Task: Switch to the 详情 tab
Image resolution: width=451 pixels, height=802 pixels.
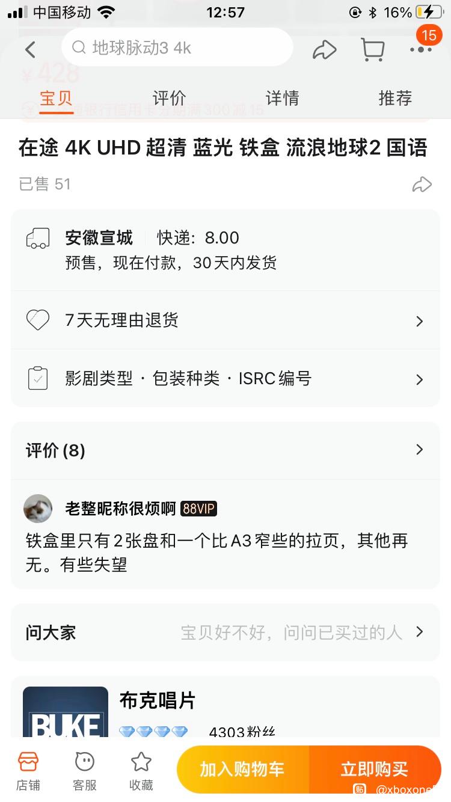Action: tap(282, 98)
